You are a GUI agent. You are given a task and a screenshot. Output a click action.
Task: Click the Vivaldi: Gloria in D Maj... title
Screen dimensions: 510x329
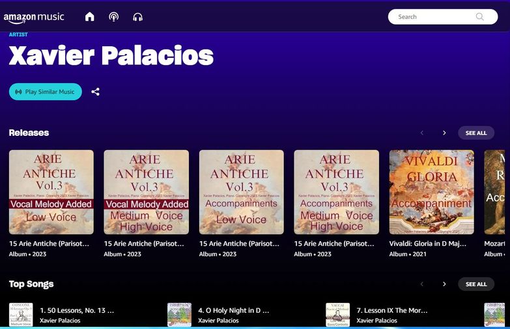click(x=428, y=244)
